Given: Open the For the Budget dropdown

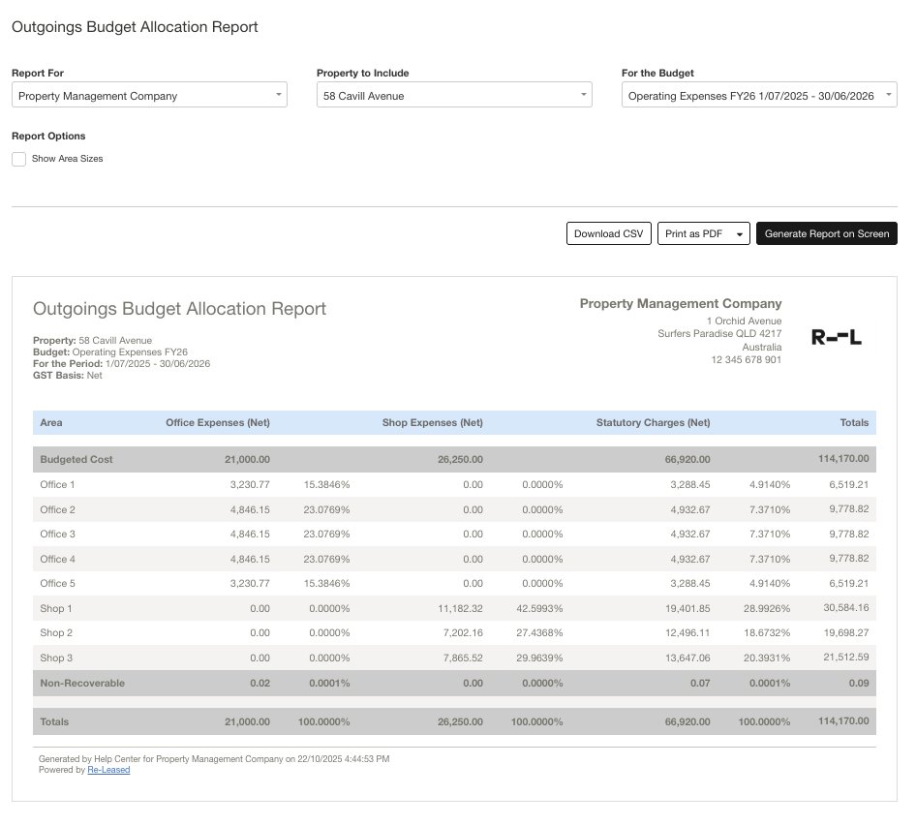Looking at the screenshot, I should click(x=758, y=95).
